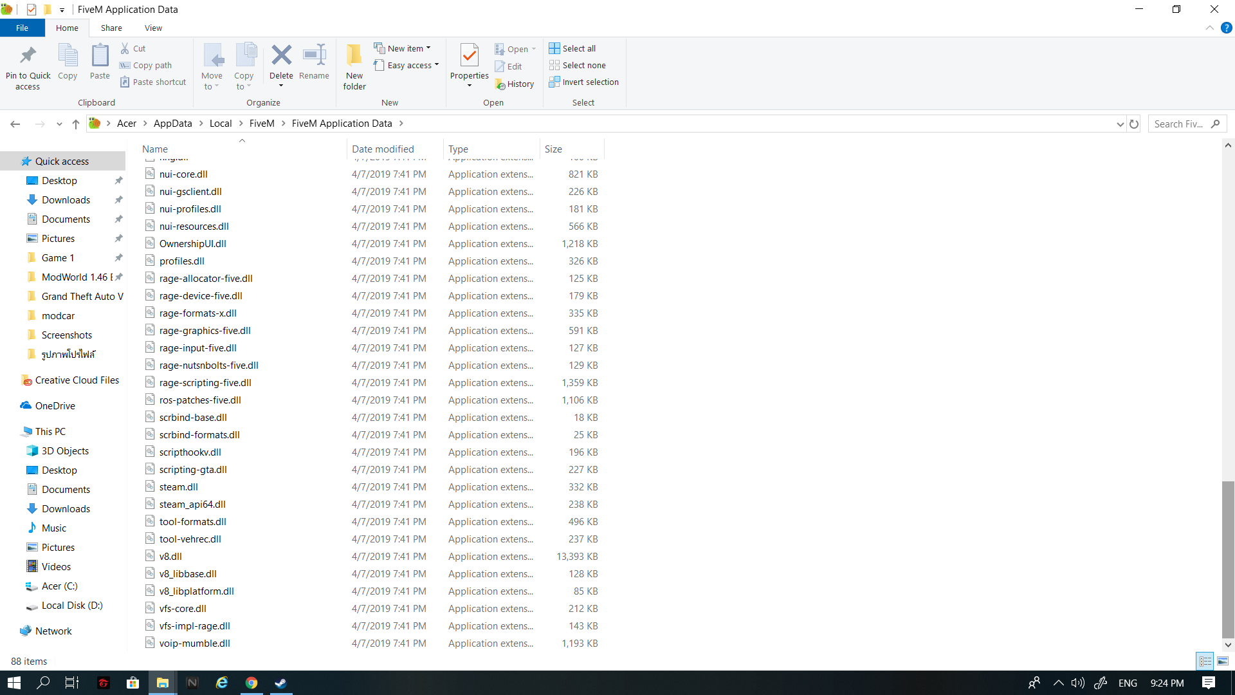Navigate to the Local breadcrumb
Viewport: 1235px width, 695px height.
pyautogui.click(x=221, y=124)
